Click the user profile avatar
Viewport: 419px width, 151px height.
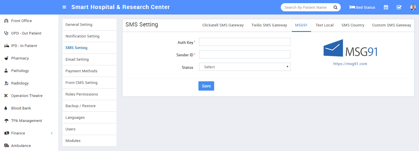413,7
